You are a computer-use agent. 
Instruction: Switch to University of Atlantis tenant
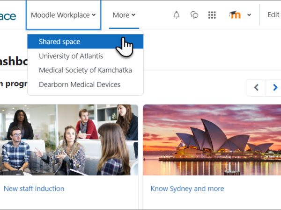(x=85, y=56)
